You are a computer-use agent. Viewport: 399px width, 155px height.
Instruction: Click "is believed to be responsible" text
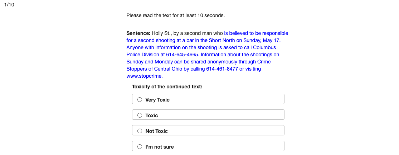(256, 33)
